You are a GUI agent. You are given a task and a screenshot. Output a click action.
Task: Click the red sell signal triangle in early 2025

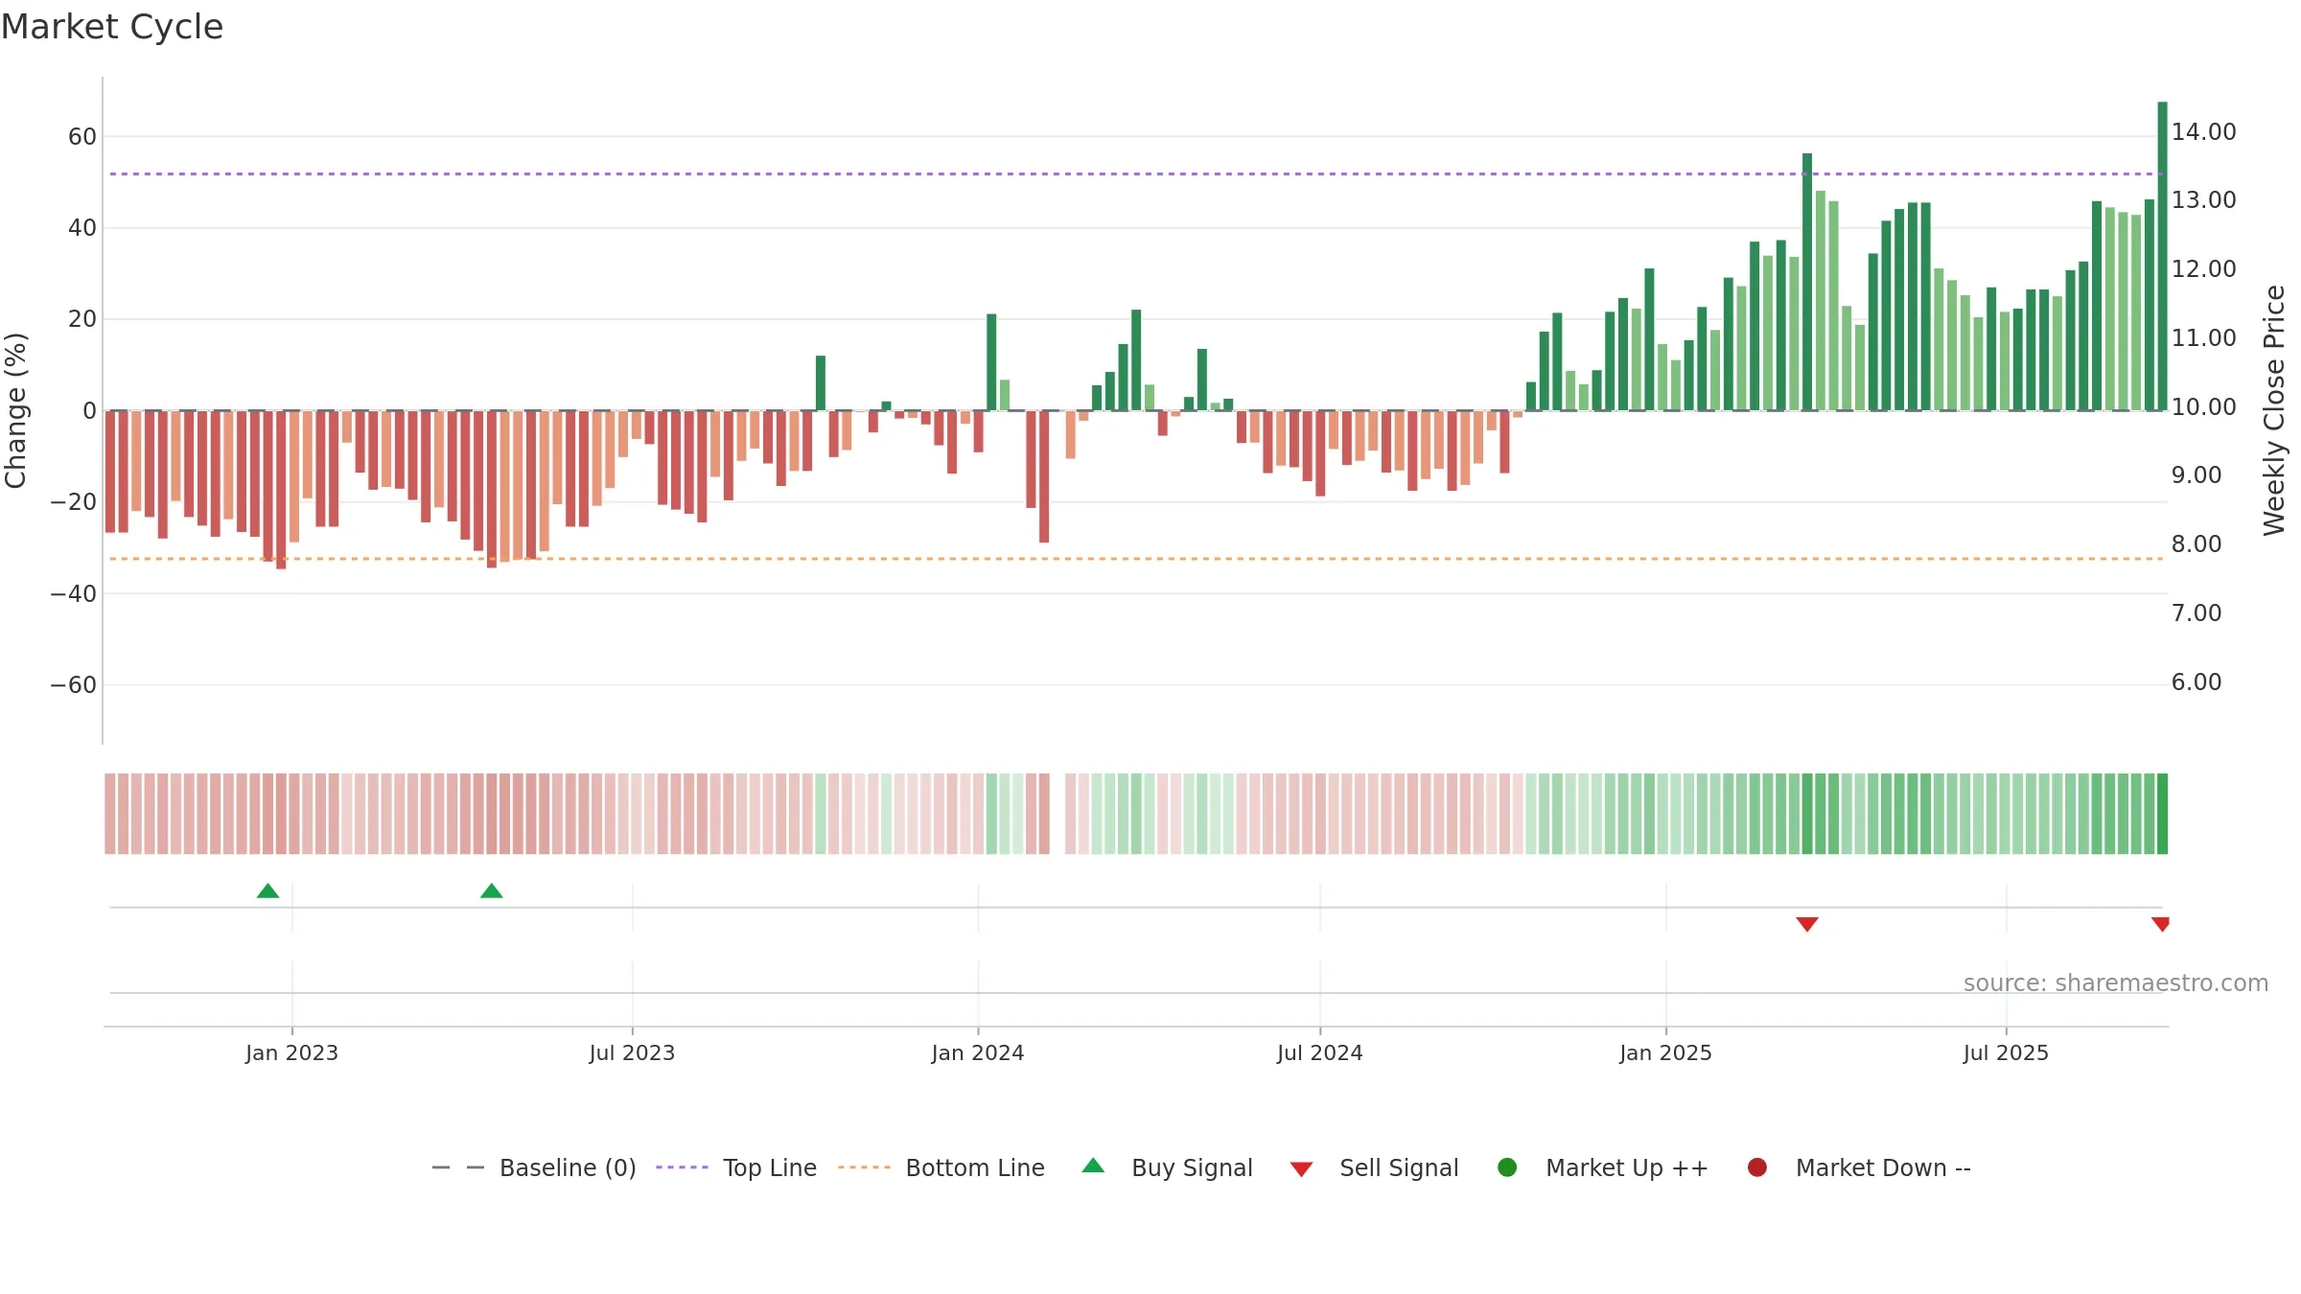click(1807, 924)
